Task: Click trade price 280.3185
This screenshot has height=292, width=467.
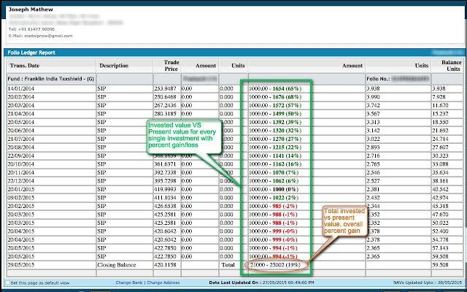Action: tap(166, 114)
